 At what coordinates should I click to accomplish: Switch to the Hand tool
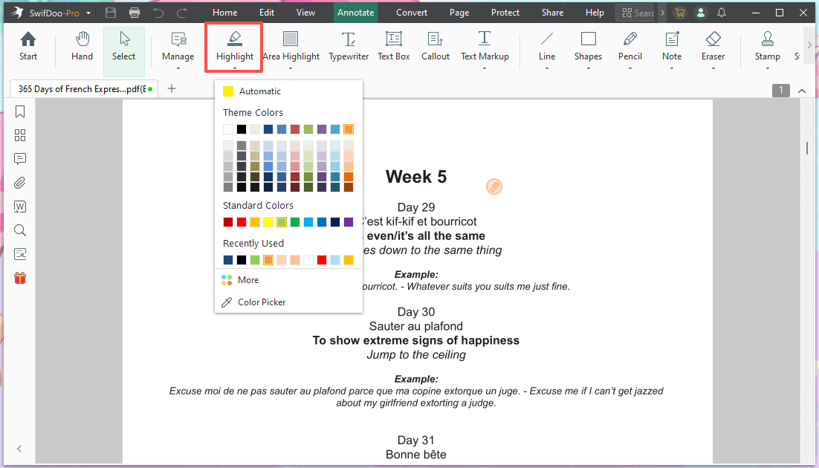pyautogui.click(x=82, y=47)
